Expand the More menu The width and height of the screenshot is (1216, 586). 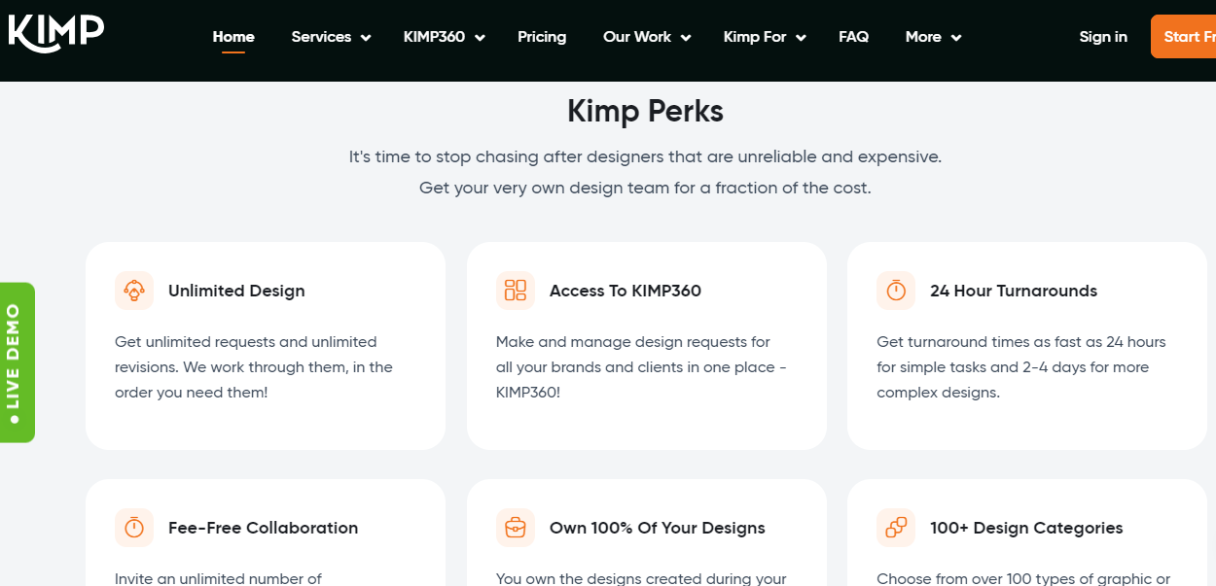(x=933, y=37)
